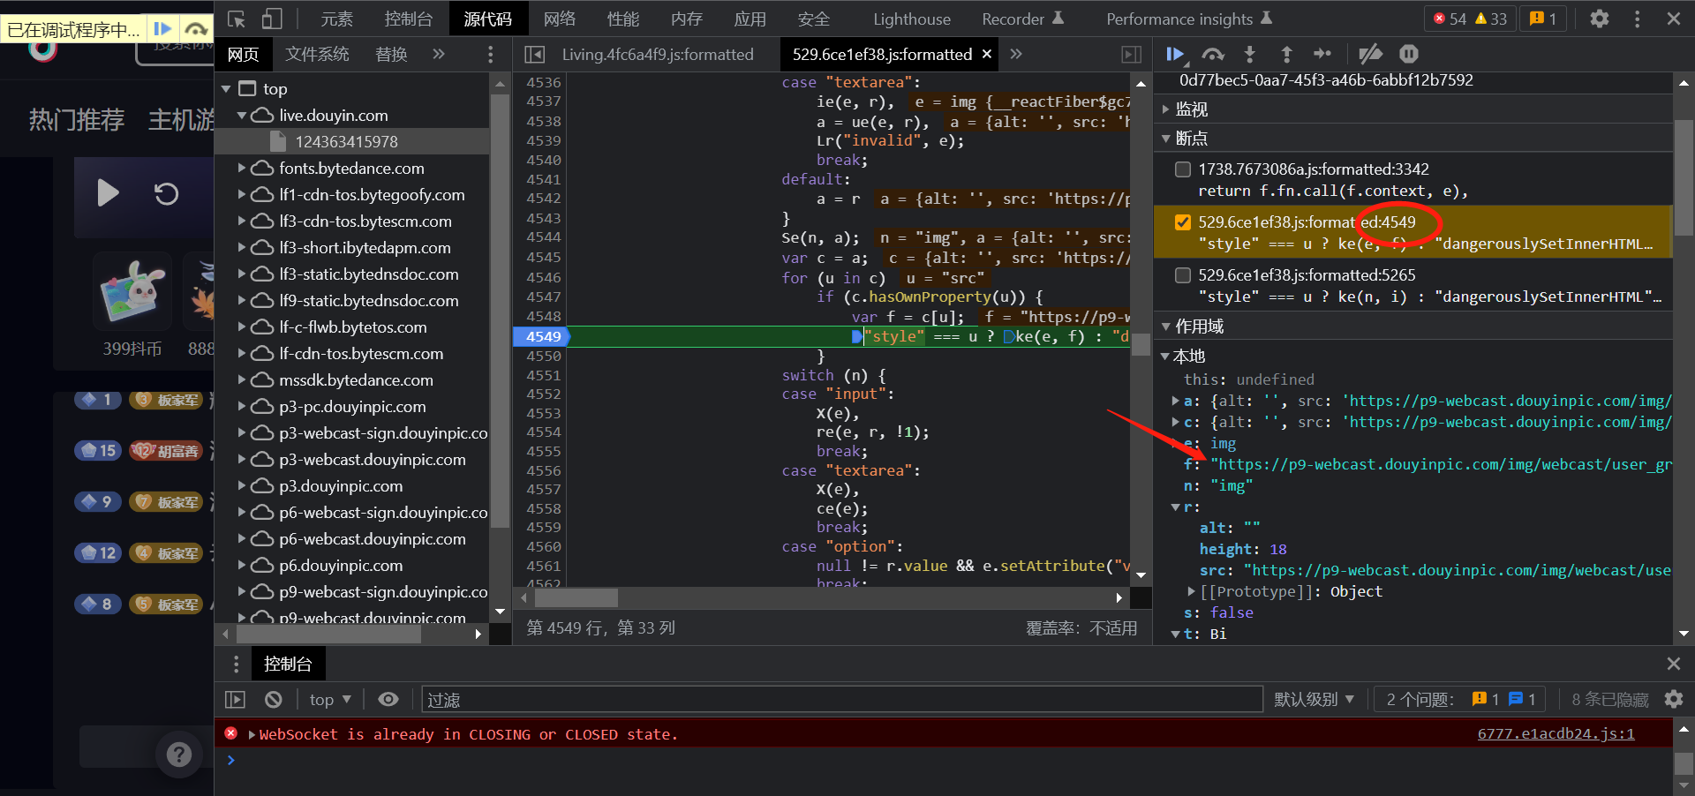Open the 6777.e1acdb24.js:1 source link
Viewport: 1695px width, 796px height.
point(1556,734)
